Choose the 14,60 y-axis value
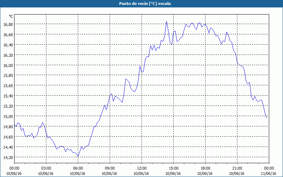The height and width of the screenshot is (177, 283). click(8, 137)
